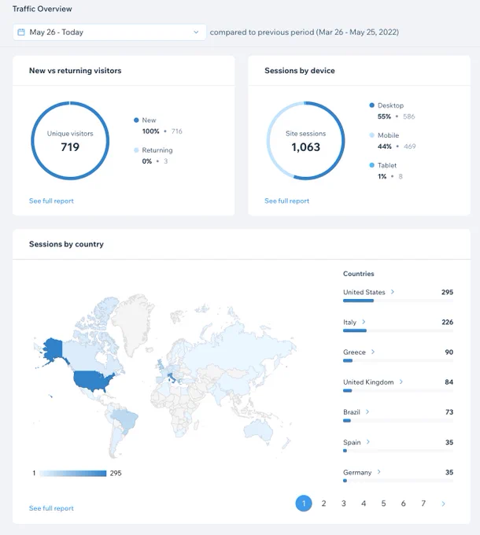Image resolution: width=480 pixels, height=535 pixels.
Task: Open full report for New vs returning visitors
Action: point(51,201)
